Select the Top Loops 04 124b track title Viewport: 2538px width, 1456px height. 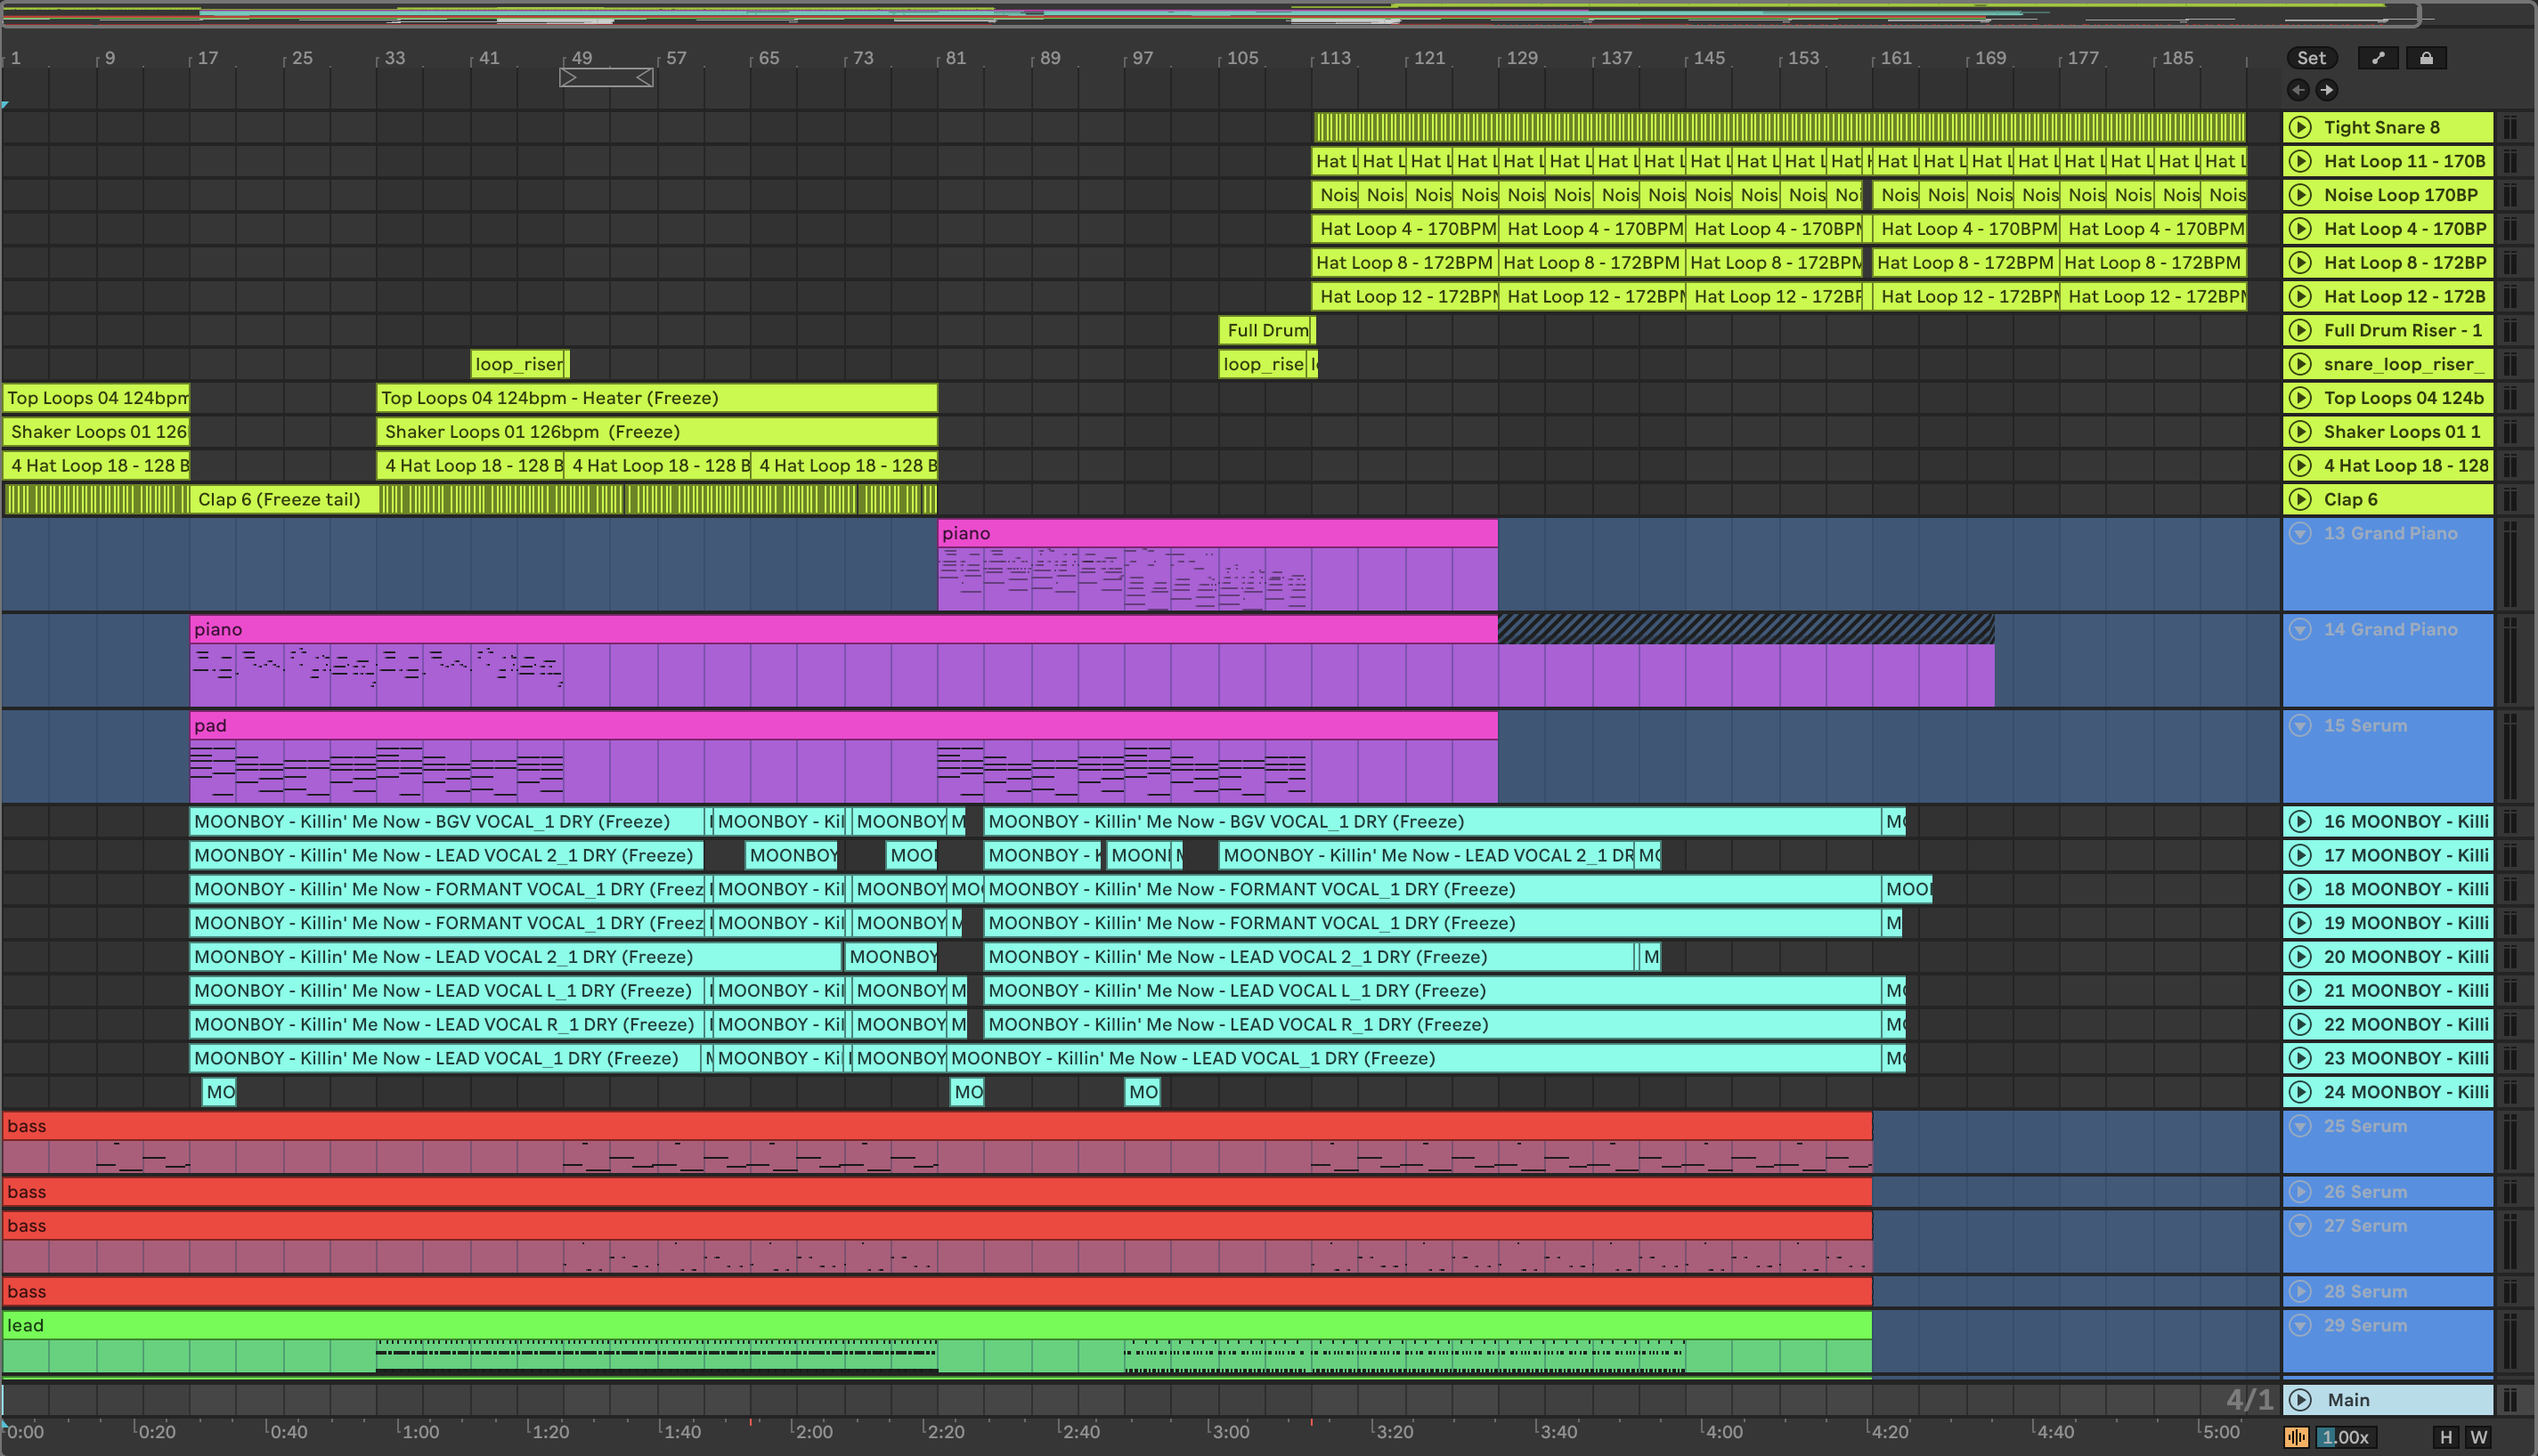2403,398
